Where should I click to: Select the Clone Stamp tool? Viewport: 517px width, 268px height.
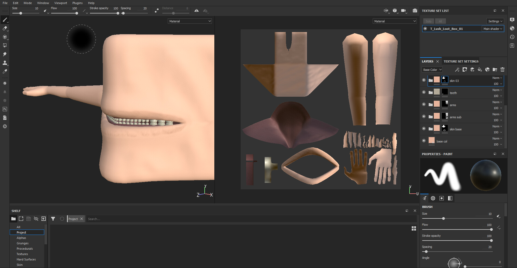pos(5,63)
